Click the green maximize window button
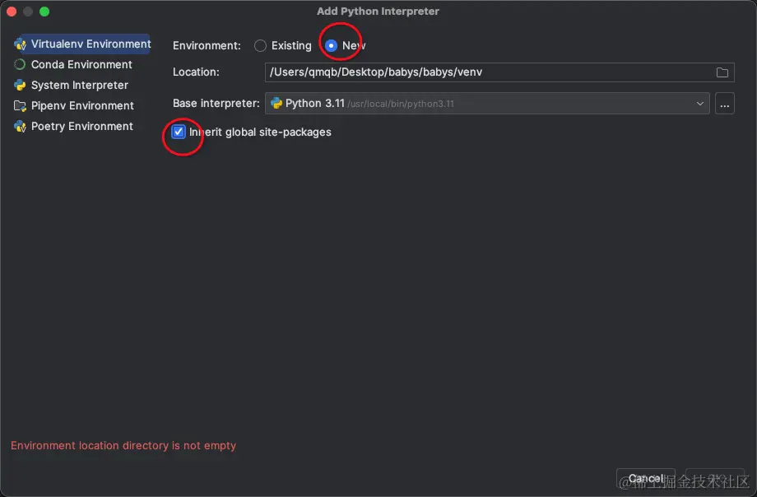This screenshot has width=757, height=497. point(44,12)
